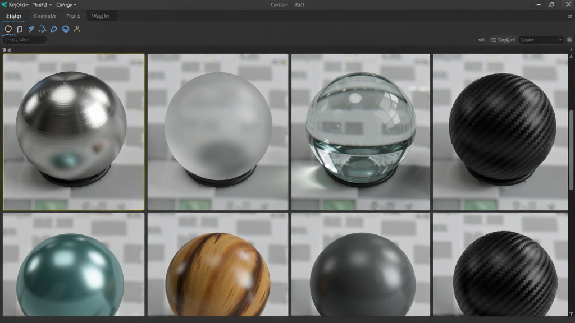The image size is (575, 323).
Task: Choose the filled blue sphere tool icon
Action: pyautogui.click(x=66, y=29)
